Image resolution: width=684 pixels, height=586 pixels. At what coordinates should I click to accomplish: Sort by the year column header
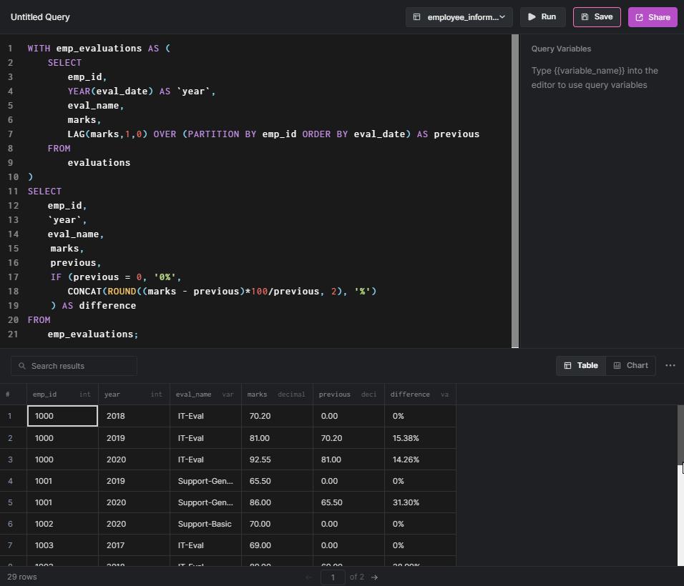pos(134,394)
